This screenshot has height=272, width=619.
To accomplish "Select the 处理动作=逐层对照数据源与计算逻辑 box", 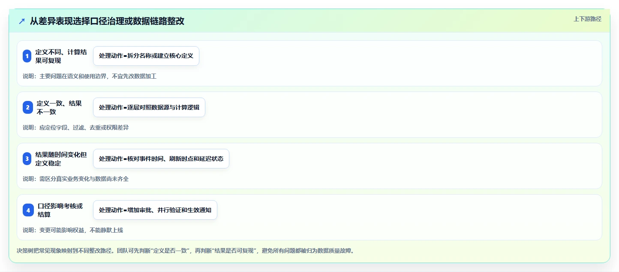I will pos(149,107).
